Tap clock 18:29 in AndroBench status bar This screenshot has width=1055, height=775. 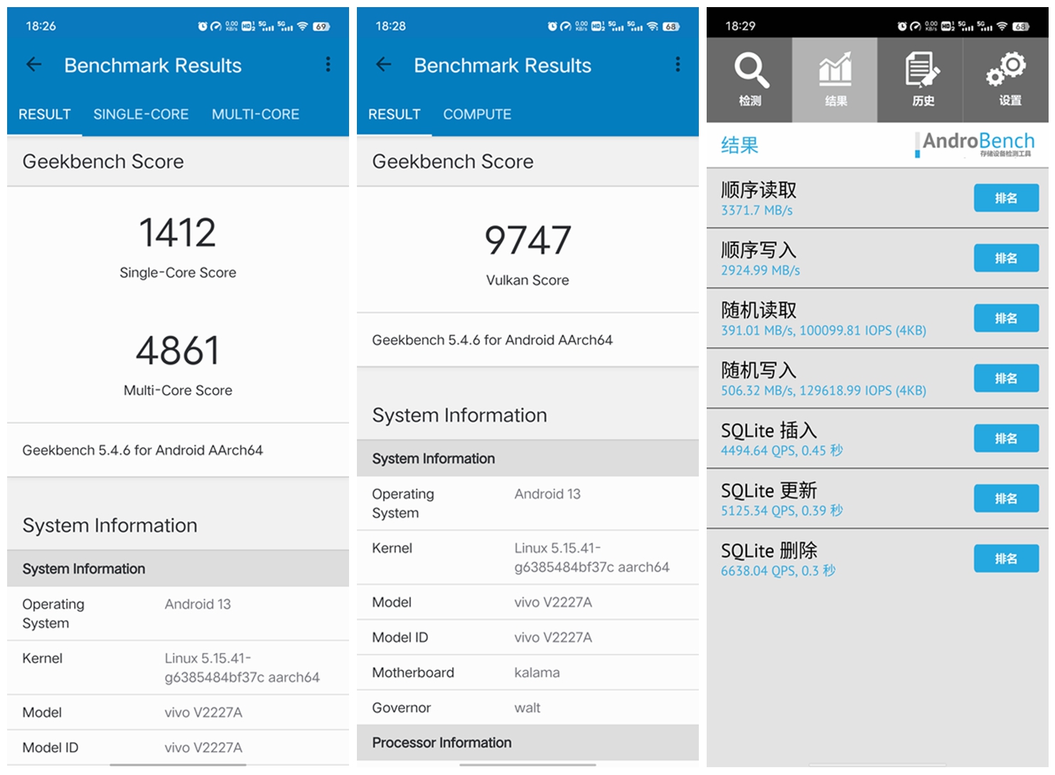coord(740,26)
